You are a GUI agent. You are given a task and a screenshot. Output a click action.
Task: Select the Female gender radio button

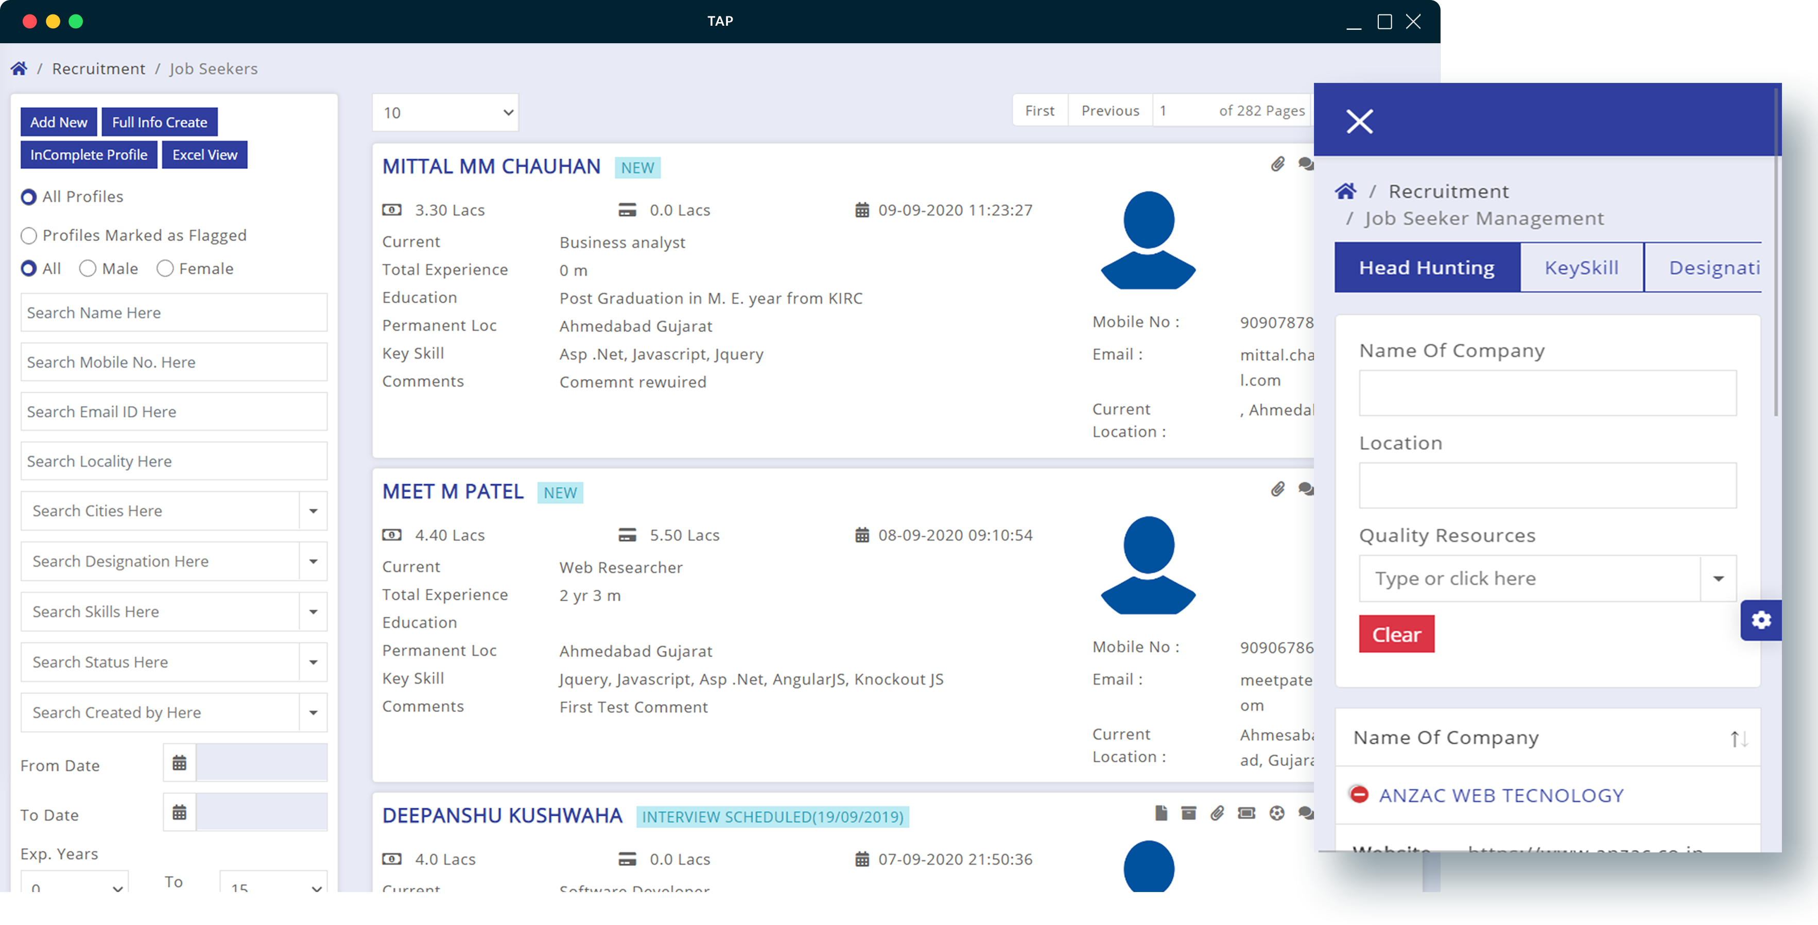[164, 269]
